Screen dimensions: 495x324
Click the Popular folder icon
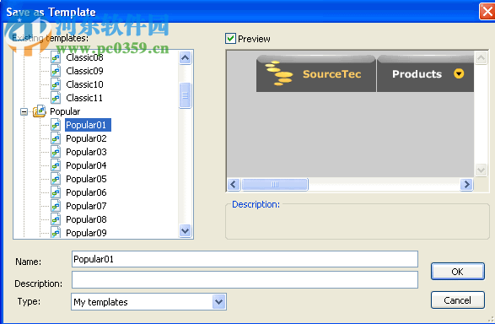click(x=40, y=111)
